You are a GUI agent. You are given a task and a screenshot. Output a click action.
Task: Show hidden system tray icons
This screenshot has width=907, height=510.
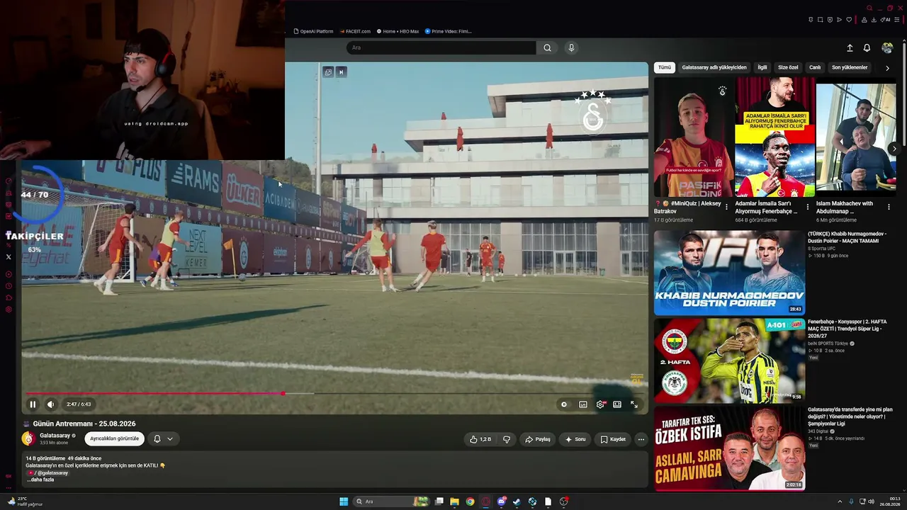(x=841, y=501)
